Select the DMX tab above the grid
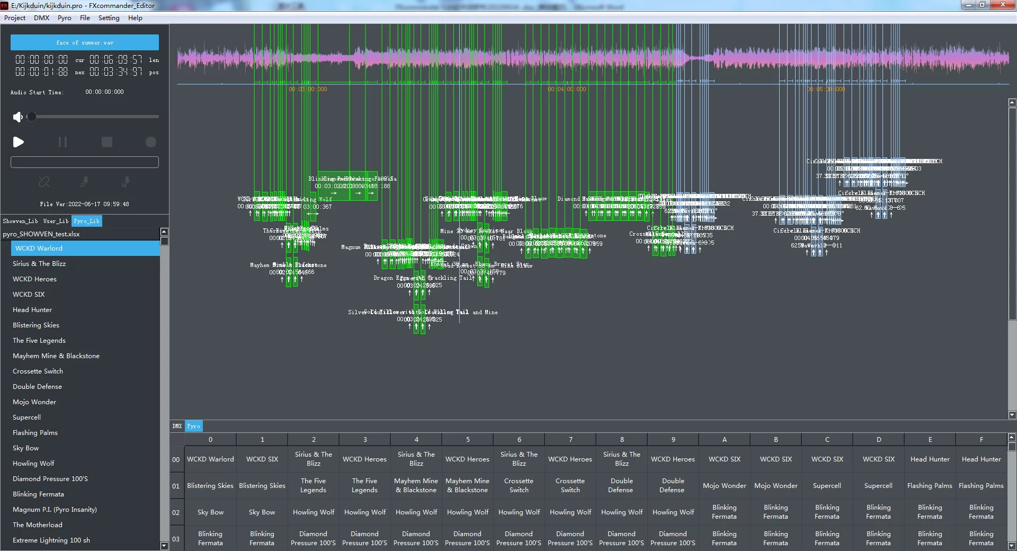This screenshot has width=1017, height=551. tap(177, 426)
